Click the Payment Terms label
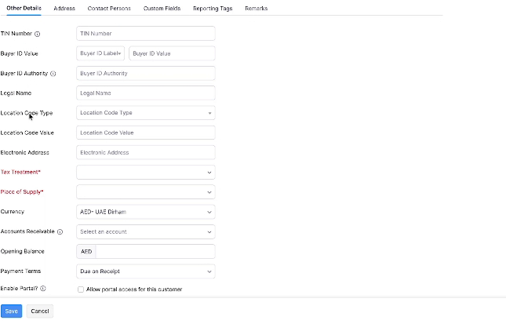 [20, 271]
